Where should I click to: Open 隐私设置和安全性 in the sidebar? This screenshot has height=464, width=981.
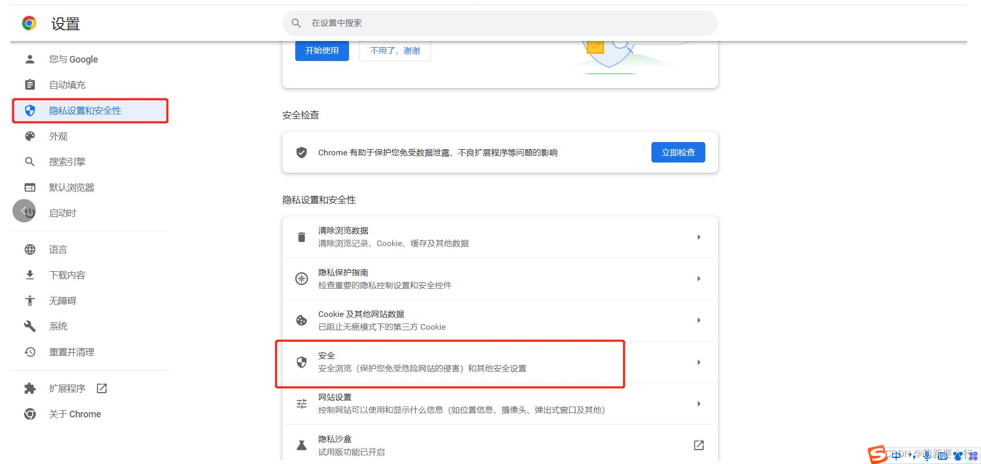[x=85, y=111]
